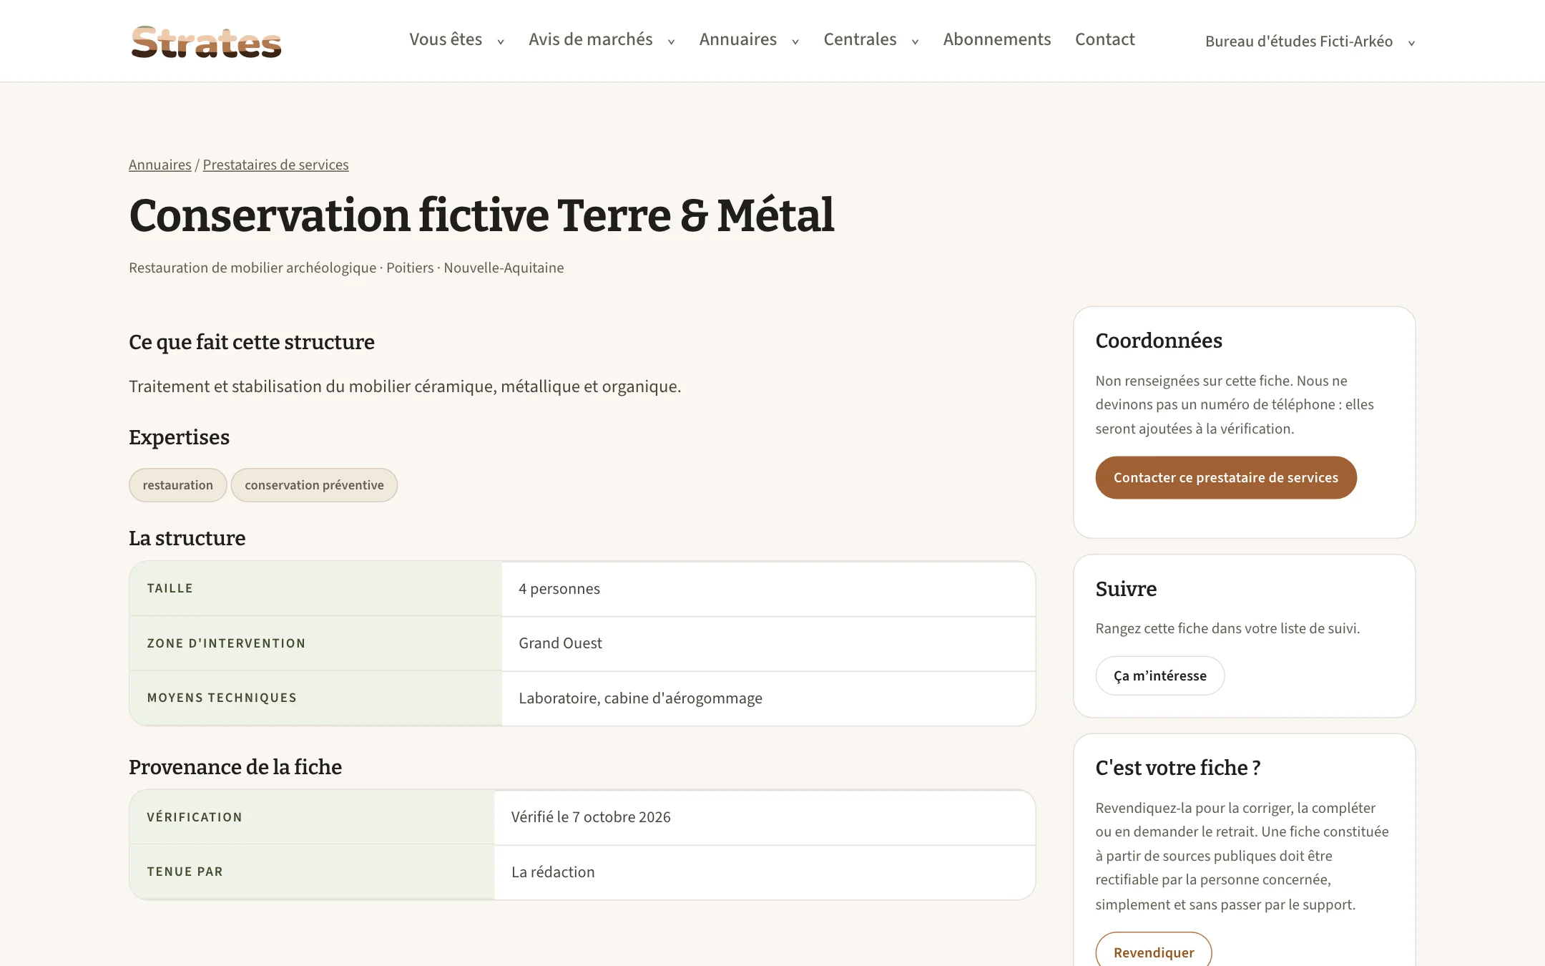Screen dimensions: 1545x966
Task: Select the conservation préventive tag
Action: click(x=314, y=485)
